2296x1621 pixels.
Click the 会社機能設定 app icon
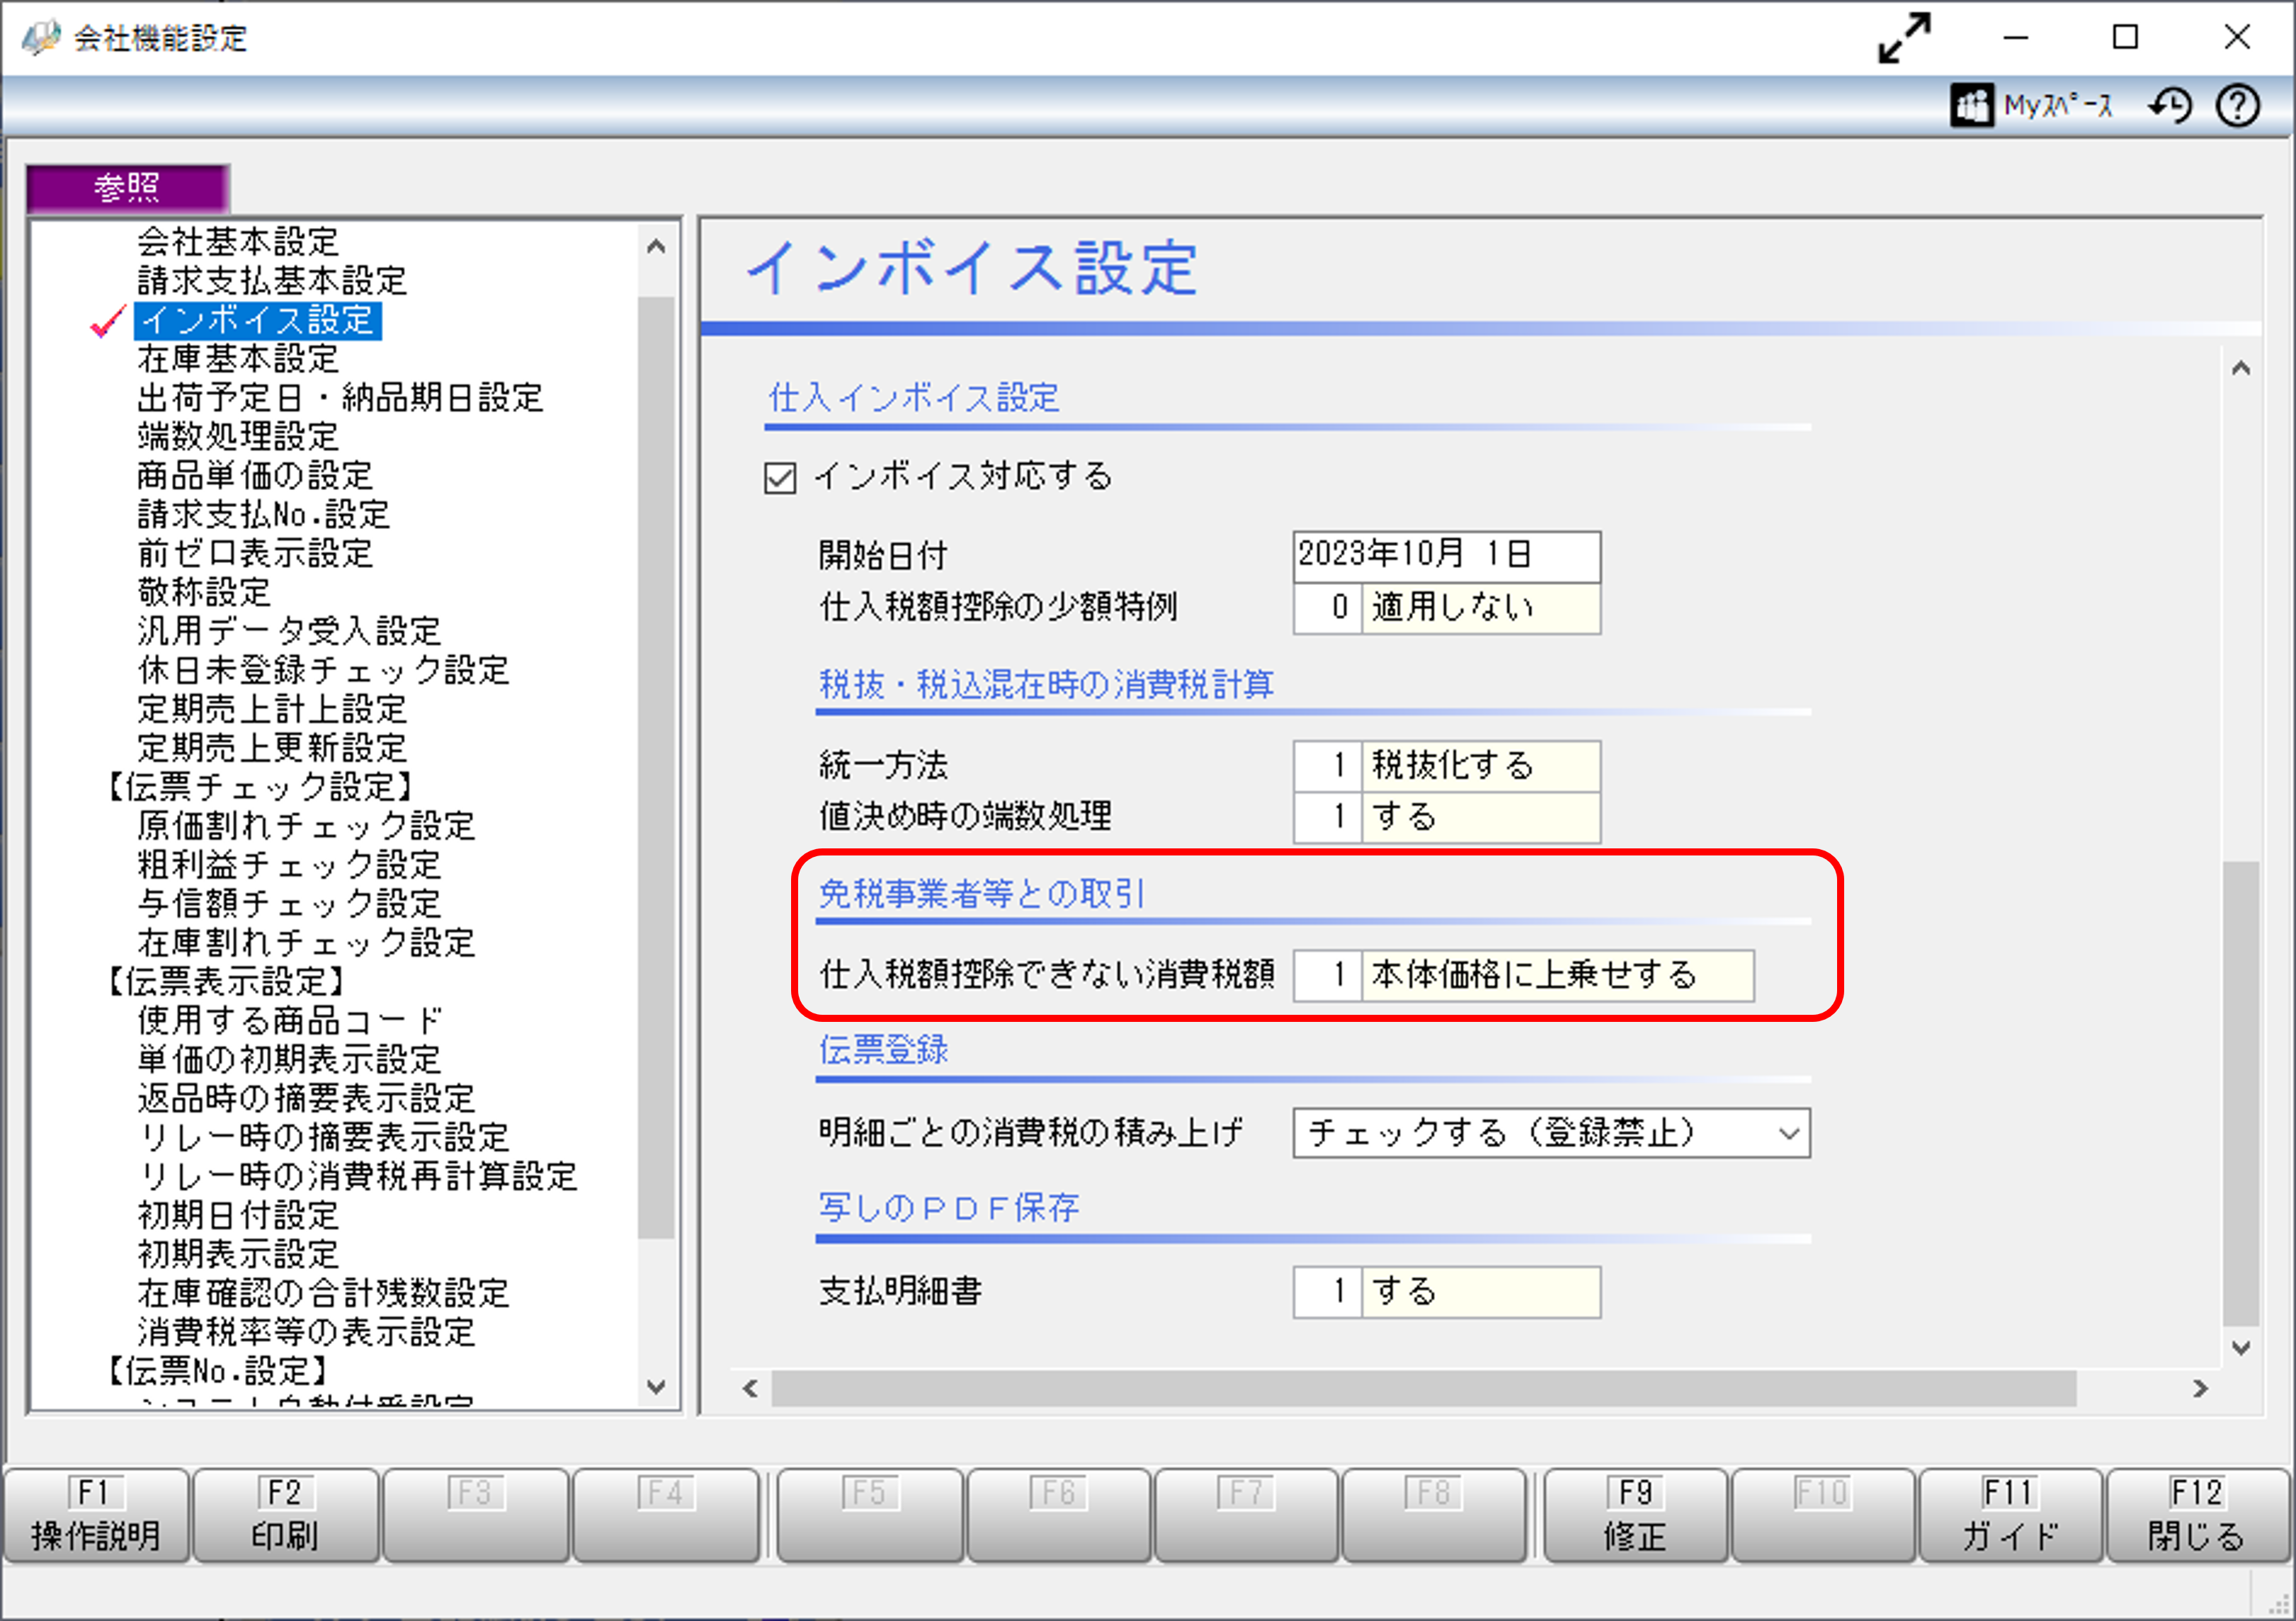click(x=40, y=38)
